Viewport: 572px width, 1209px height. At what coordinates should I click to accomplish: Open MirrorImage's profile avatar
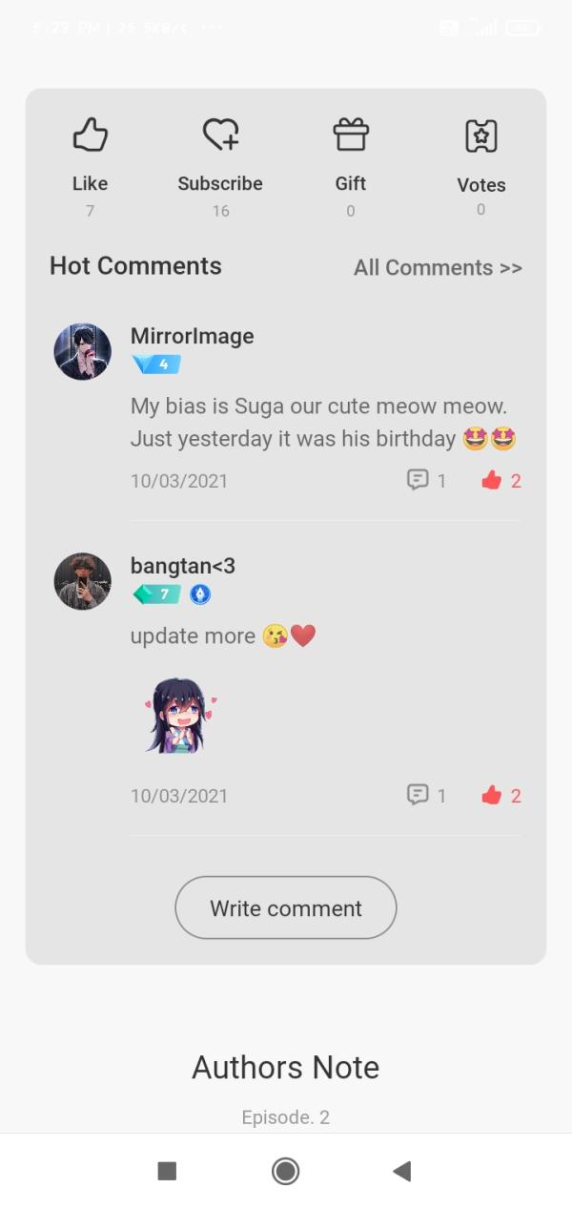tap(83, 351)
